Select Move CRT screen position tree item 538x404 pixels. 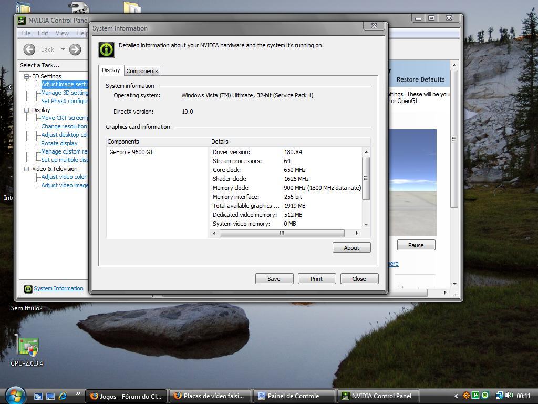[65, 118]
